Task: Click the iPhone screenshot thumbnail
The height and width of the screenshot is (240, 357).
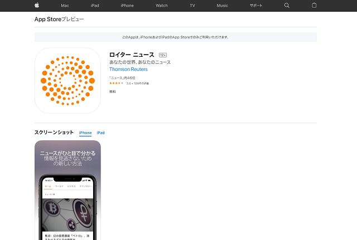Action: click(67, 190)
